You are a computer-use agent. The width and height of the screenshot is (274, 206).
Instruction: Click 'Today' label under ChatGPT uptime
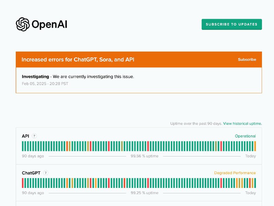click(x=250, y=193)
